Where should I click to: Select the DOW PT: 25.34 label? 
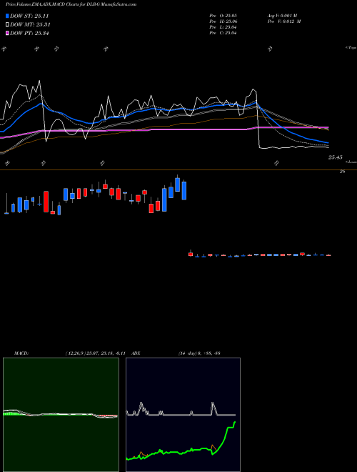(x=29, y=33)
